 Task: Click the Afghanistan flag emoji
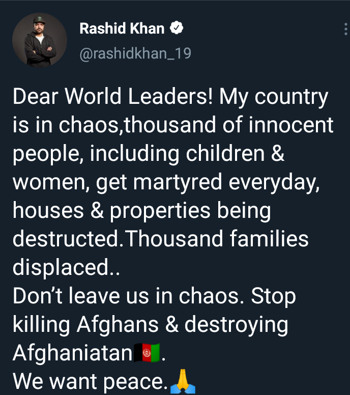[x=147, y=352]
